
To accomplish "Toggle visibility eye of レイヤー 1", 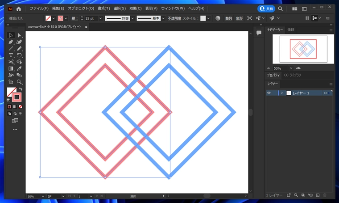I will [x=269, y=93].
